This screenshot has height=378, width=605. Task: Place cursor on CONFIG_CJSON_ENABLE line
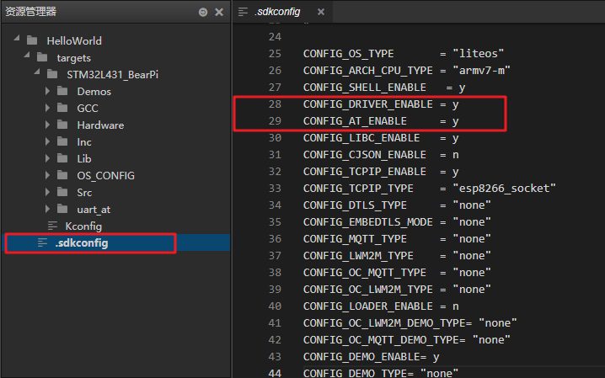point(381,155)
